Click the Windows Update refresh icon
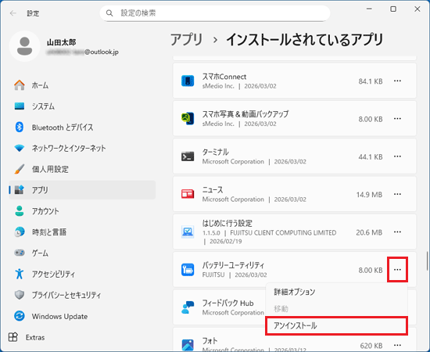430x352 pixels. click(20, 316)
